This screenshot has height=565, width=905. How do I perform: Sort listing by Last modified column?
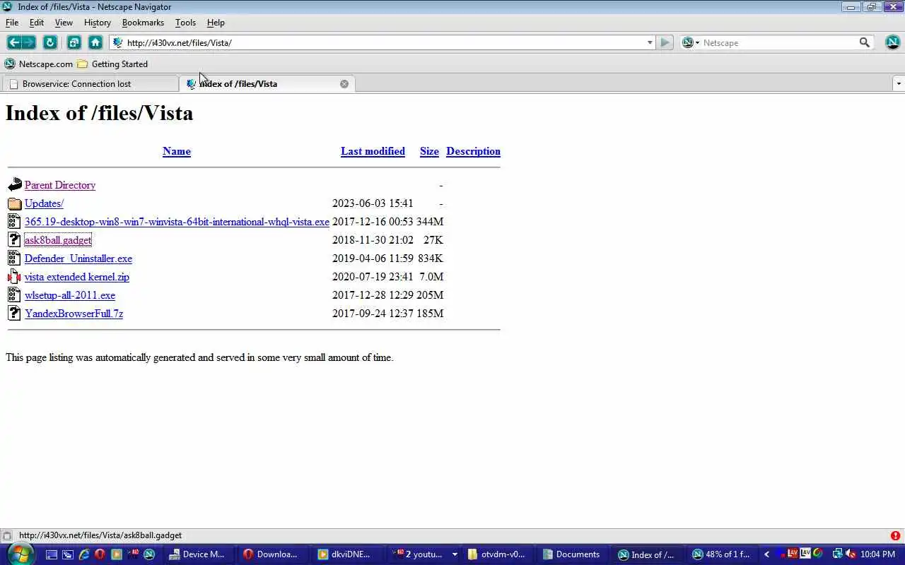[x=373, y=151]
